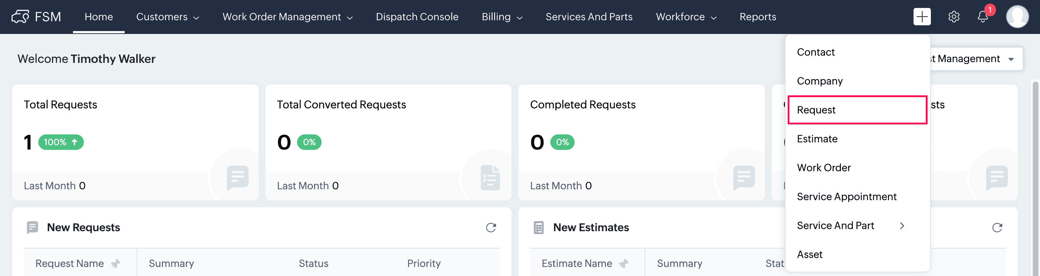Click the Summary column in New Estimates
This screenshot has width=1040, height=276.
(x=679, y=263)
